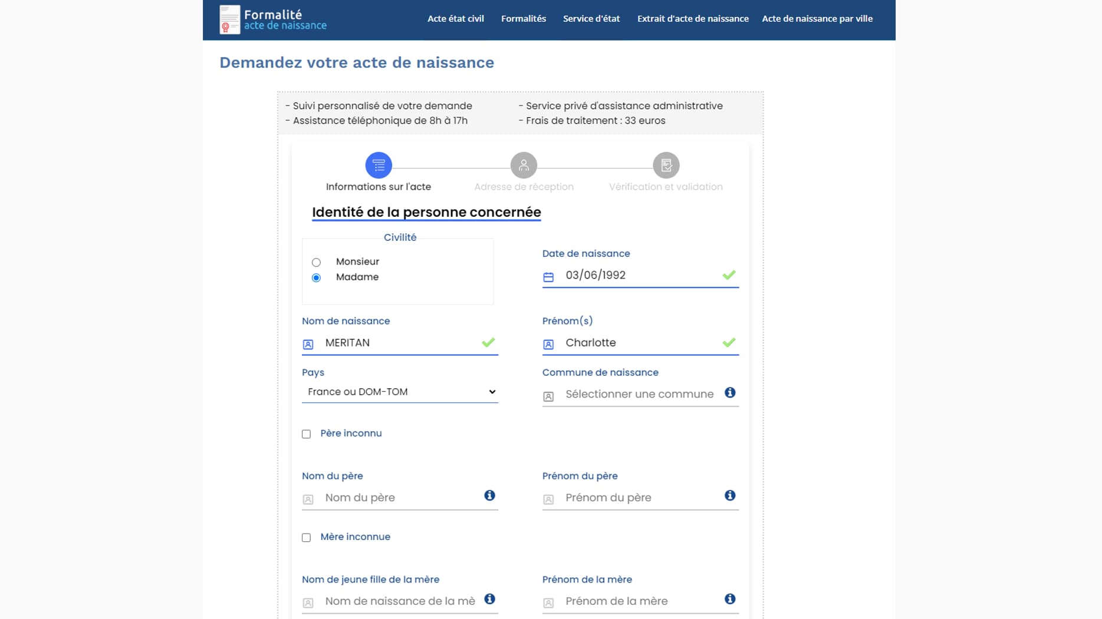Click the Prénom(s) field with Charlotte
The image size is (1102, 619).
tap(640, 343)
